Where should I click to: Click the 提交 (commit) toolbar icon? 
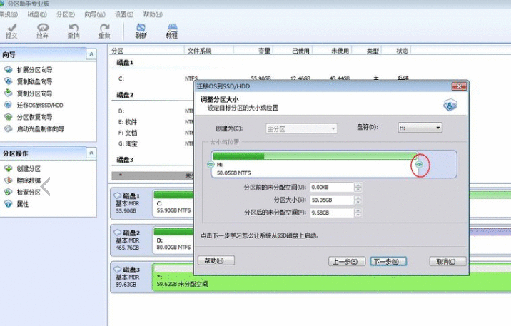(x=11, y=31)
